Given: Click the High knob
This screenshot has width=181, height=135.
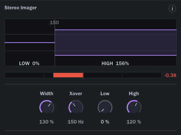Looking at the screenshot, I should 134,107.
